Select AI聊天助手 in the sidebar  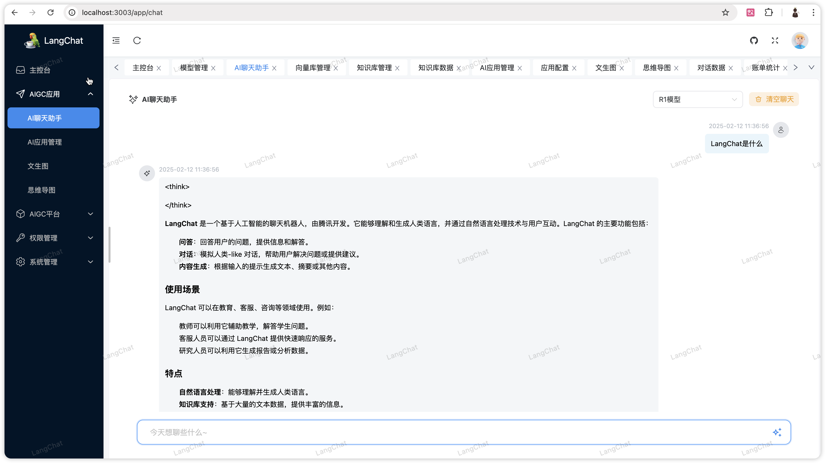tap(53, 118)
